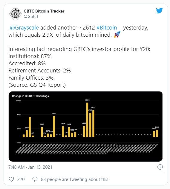The width and height of the screenshot is (170, 189).
Task: Open the #Bitcoin hashtag link
Action: [x=107, y=28]
